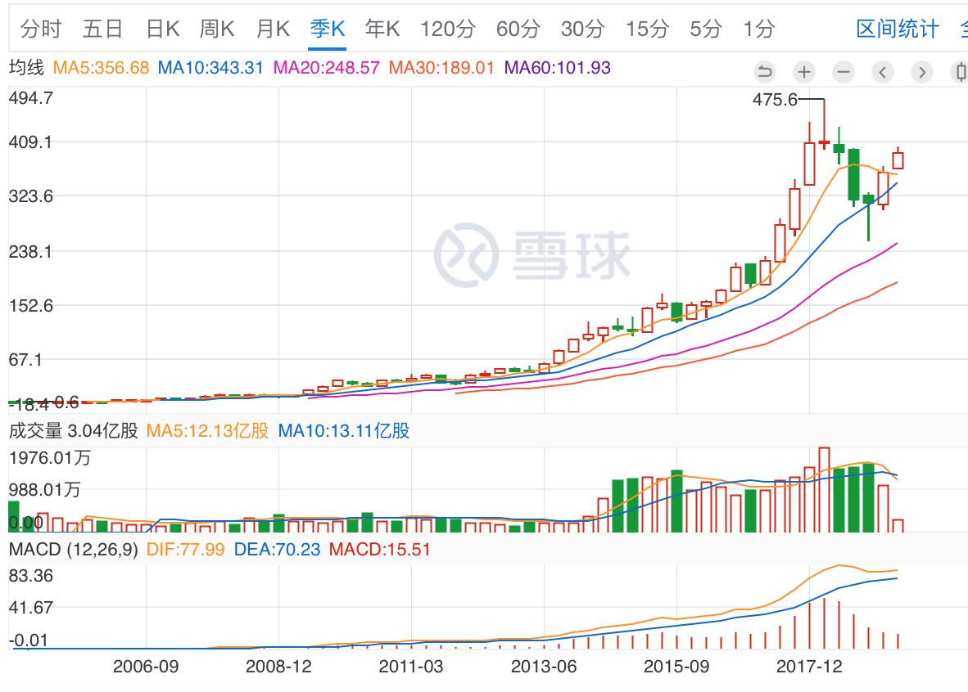968x692 pixels.
Task: Click the 475.6 high price annotation
Action: coord(774,99)
